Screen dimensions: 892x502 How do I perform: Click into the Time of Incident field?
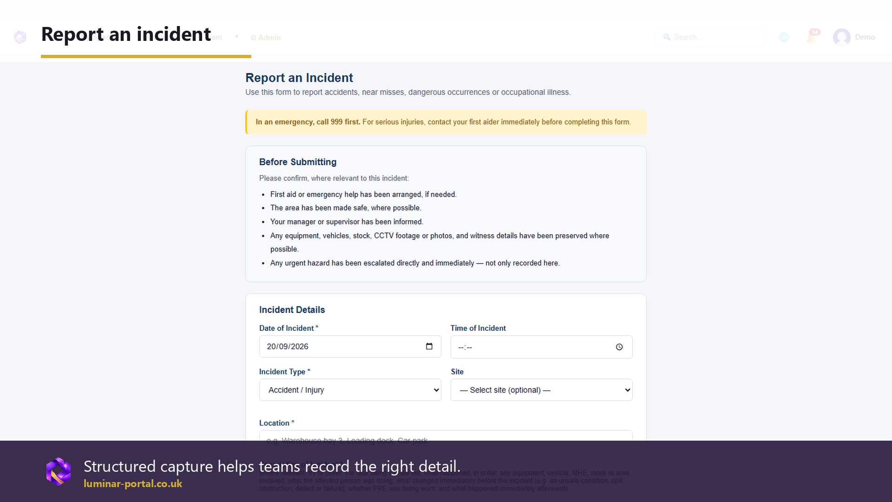click(541, 347)
